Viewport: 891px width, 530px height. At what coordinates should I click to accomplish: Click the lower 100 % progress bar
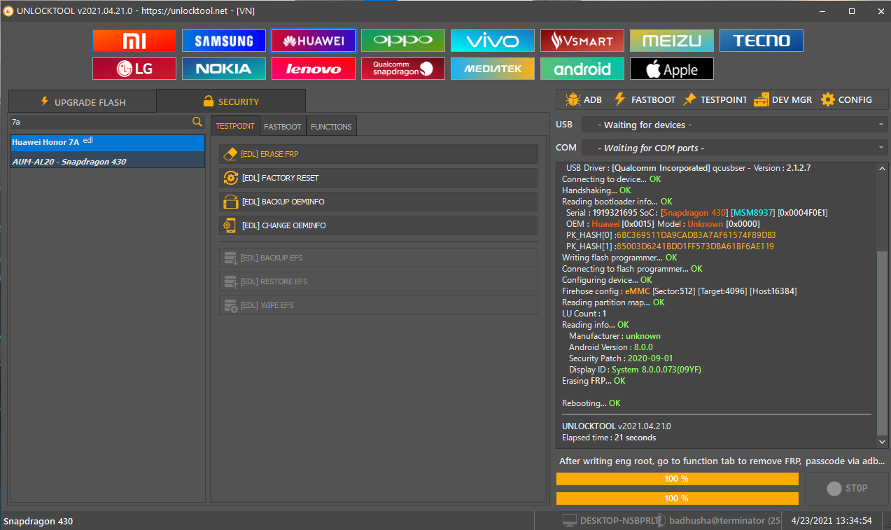pos(678,498)
